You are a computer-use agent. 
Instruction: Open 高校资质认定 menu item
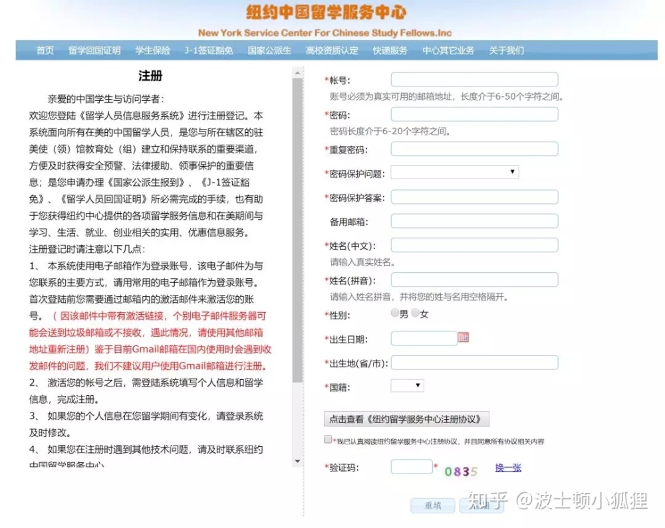click(x=332, y=50)
